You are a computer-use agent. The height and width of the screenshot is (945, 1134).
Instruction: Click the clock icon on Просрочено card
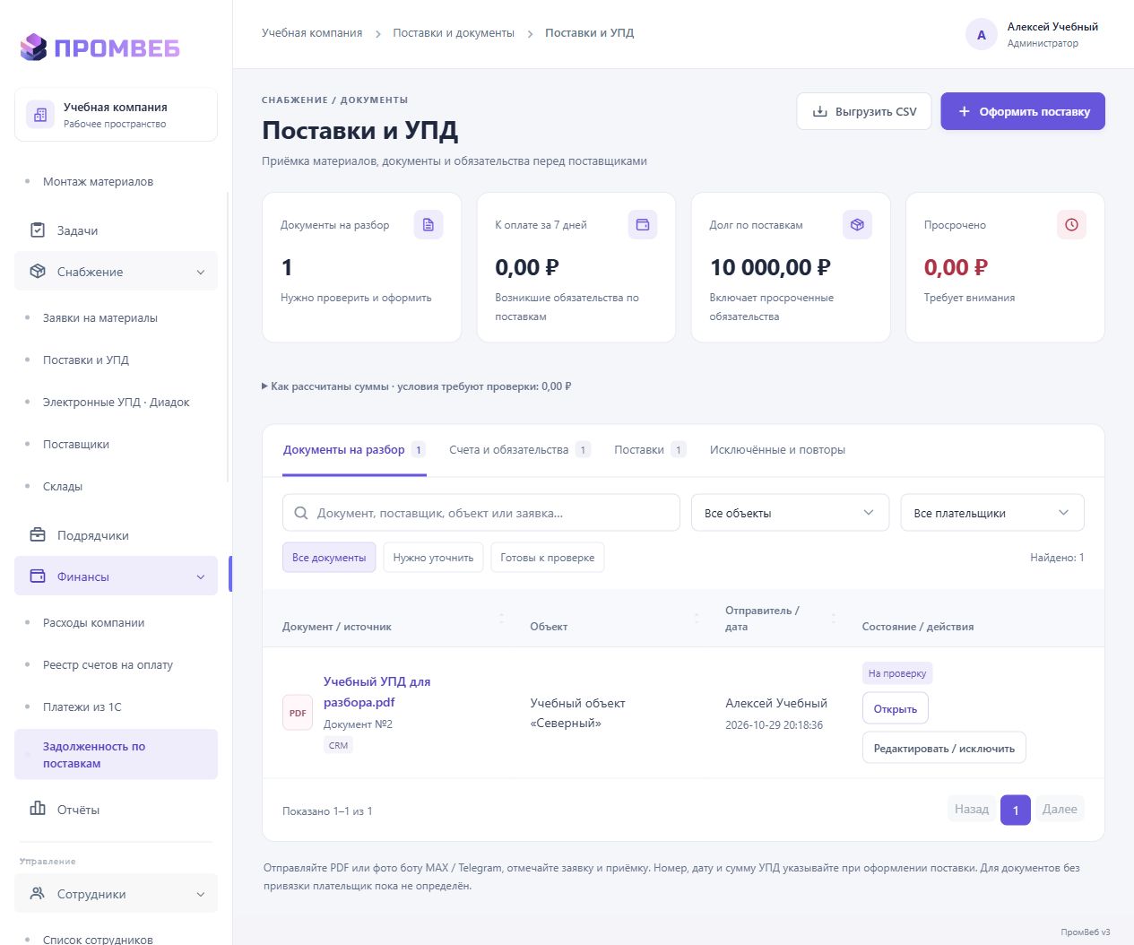1071,225
